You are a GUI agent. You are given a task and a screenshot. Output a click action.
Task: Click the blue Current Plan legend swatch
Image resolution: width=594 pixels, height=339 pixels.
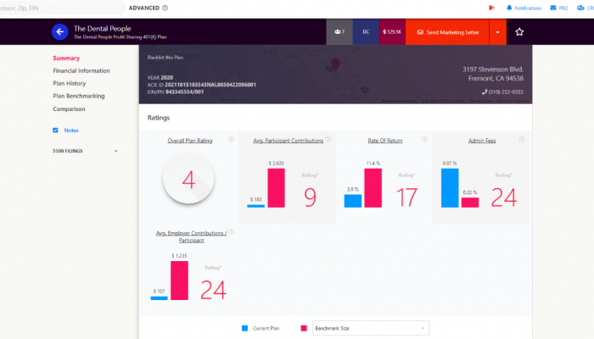point(244,327)
